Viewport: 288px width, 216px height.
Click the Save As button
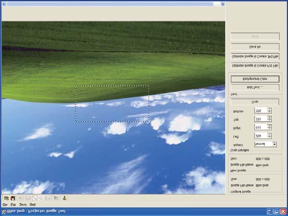pyautogui.click(x=255, y=47)
